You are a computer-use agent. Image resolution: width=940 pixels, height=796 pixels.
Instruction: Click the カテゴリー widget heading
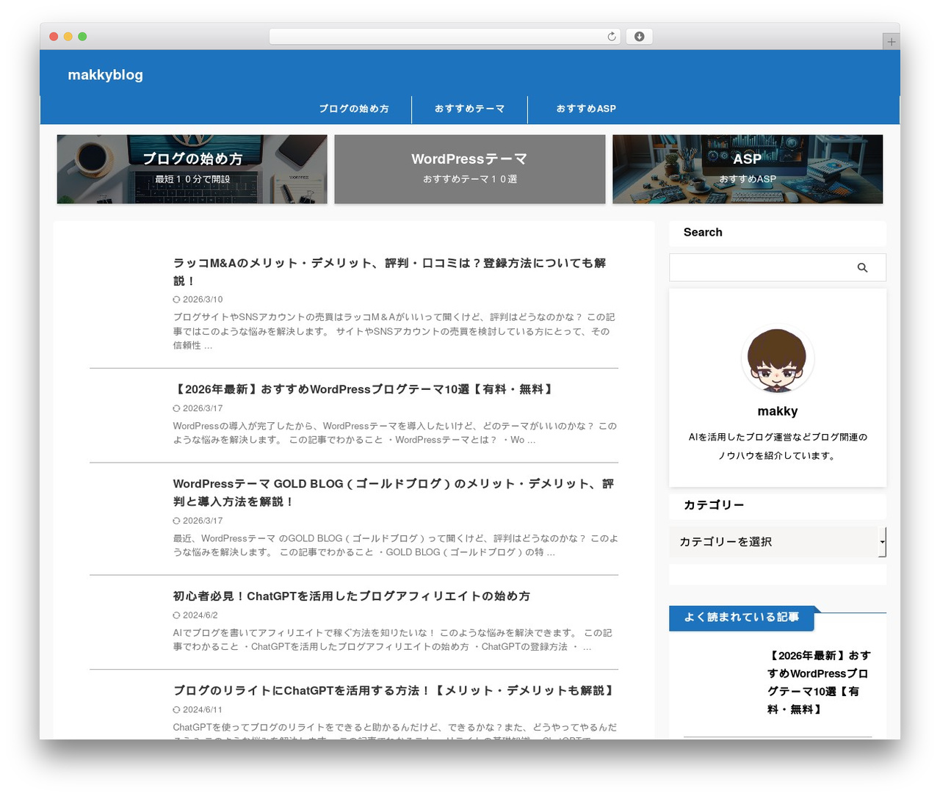(714, 505)
